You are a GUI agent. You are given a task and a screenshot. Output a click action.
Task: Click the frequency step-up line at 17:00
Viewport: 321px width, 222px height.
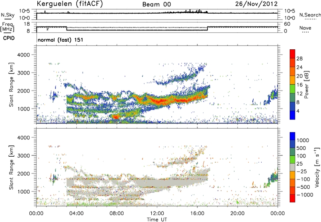207,28
